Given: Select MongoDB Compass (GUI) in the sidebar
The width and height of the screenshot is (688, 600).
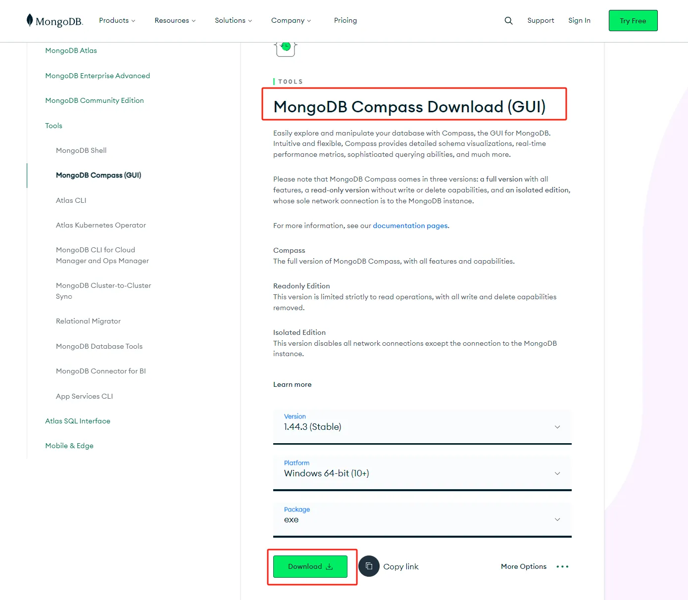Looking at the screenshot, I should (x=98, y=175).
